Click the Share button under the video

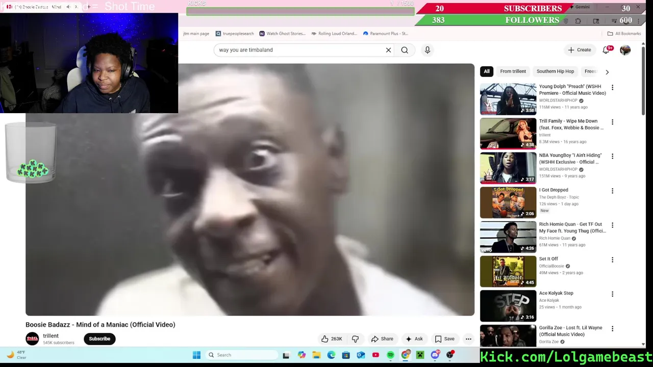click(382, 338)
